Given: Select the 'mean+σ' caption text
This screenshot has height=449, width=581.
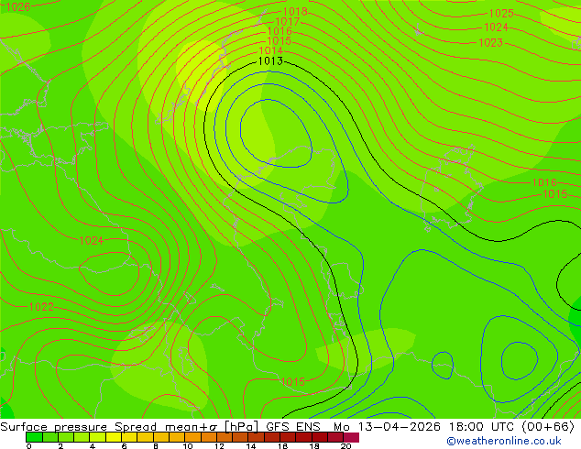Looking at the screenshot, I should point(192,427).
